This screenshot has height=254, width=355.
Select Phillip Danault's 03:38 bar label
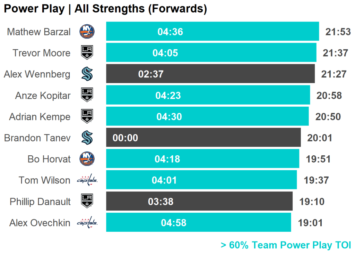(161, 202)
